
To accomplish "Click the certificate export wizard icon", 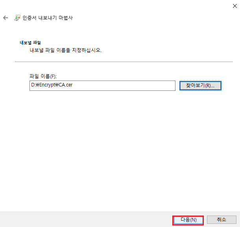I will [x=17, y=18].
